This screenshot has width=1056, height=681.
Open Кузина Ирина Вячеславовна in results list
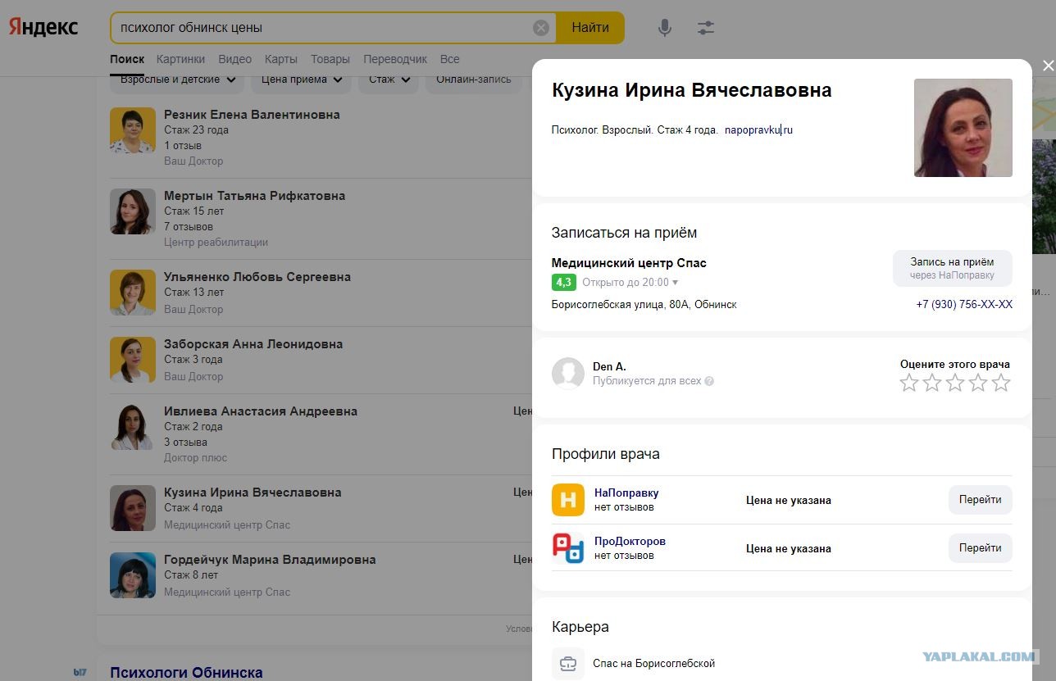(x=253, y=493)
